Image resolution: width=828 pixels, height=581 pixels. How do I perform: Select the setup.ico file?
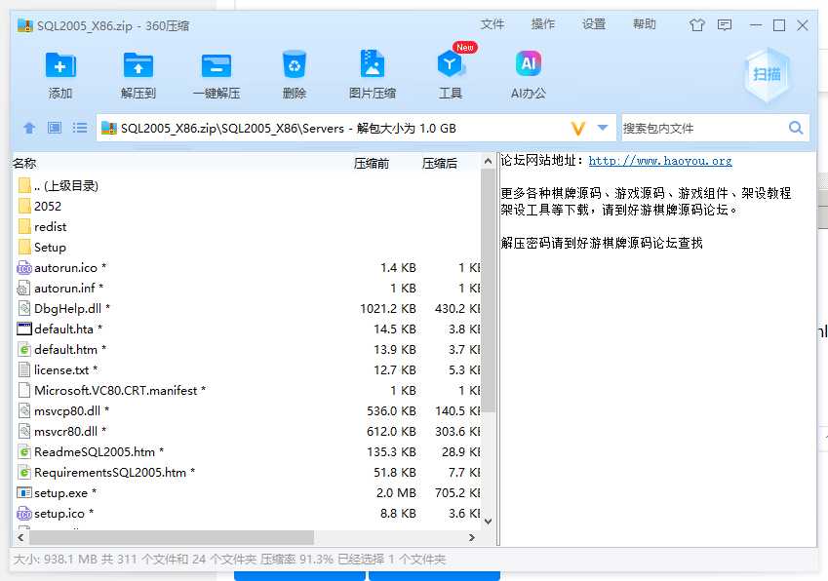(x=247, y=514)
